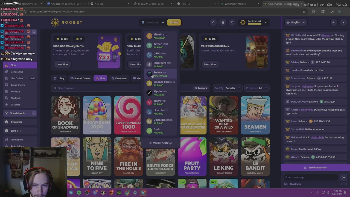
Task: Open the Le Bandit game
Action: 255,157
